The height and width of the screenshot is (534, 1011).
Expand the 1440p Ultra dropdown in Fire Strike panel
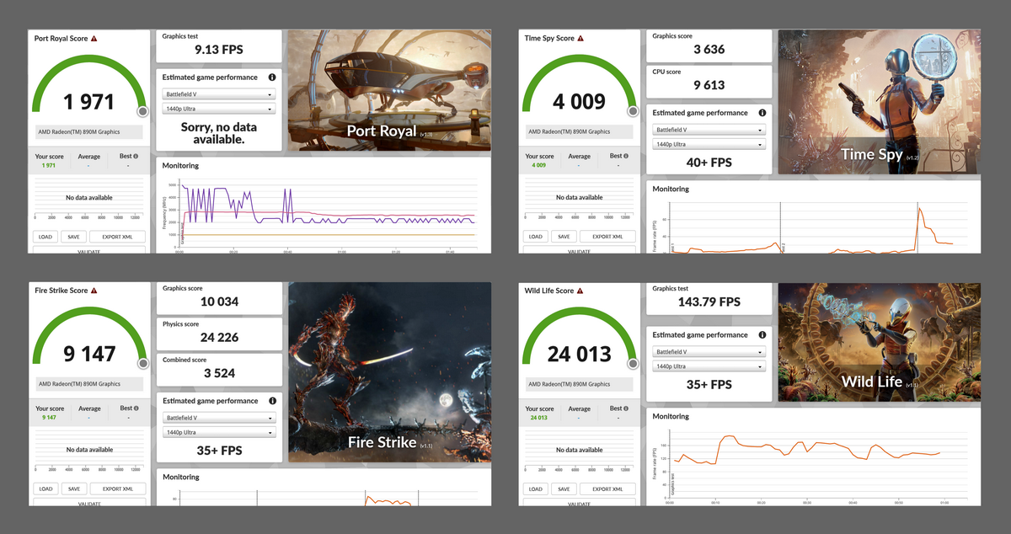click(x=219, y=432)
